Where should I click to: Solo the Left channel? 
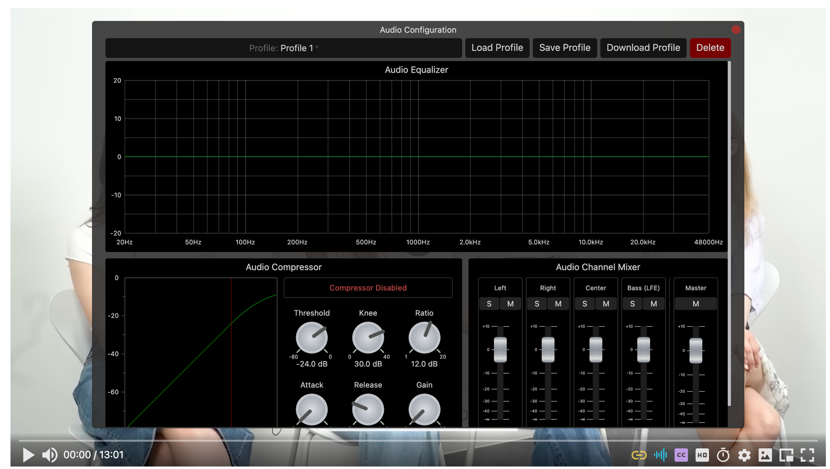(489, 304)
